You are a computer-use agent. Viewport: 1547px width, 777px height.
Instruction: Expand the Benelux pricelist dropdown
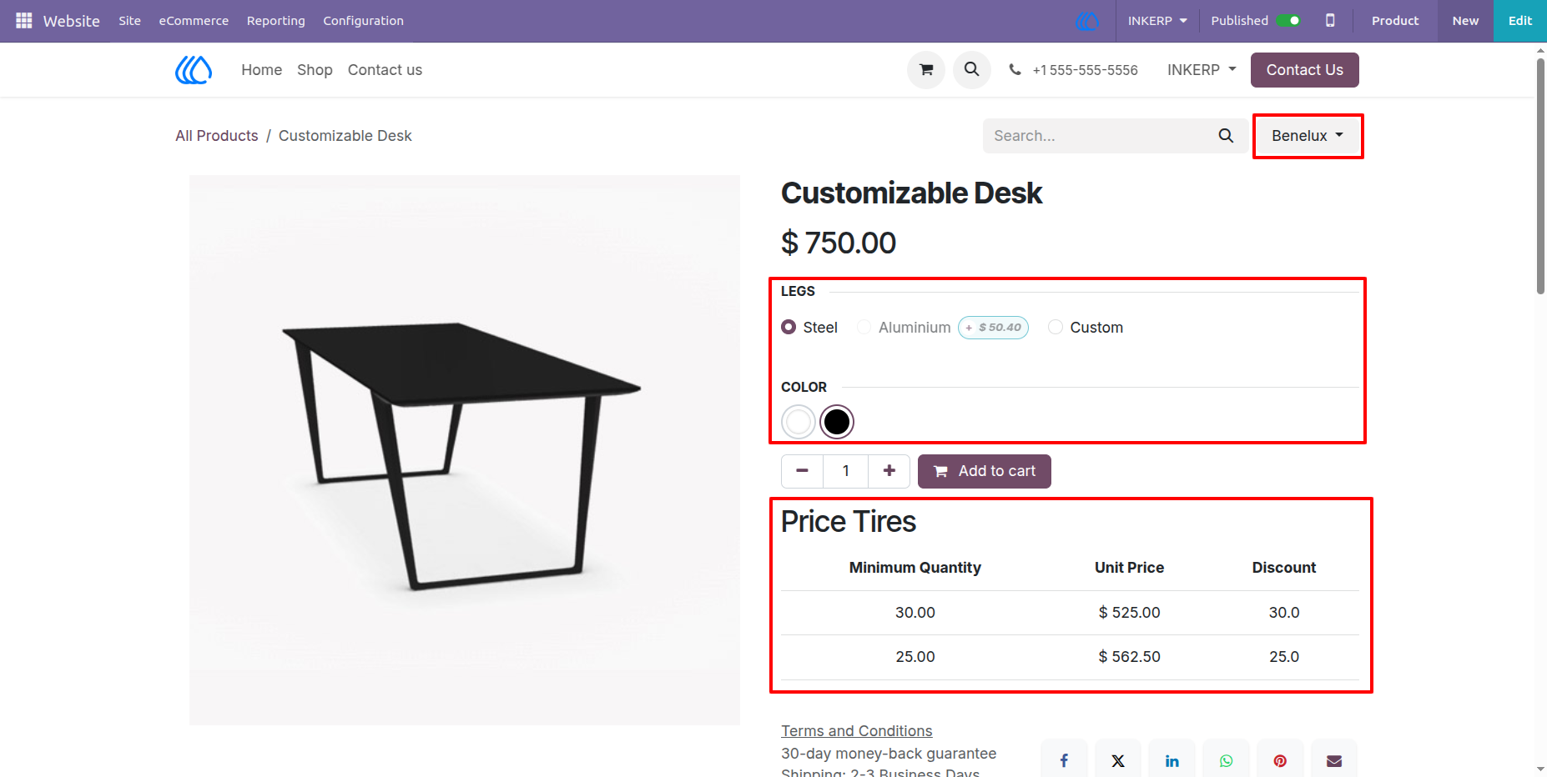point(1308,136)
